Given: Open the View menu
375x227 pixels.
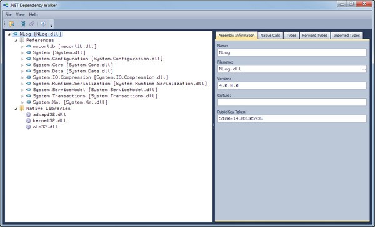Looking at the screenshot, I should (x=21, y=14).
